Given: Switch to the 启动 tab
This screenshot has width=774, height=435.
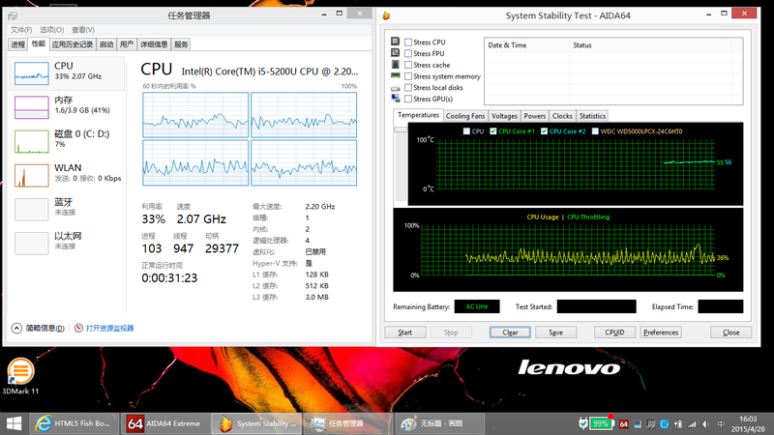Looking at the screenshot, I should coord(106,44).
